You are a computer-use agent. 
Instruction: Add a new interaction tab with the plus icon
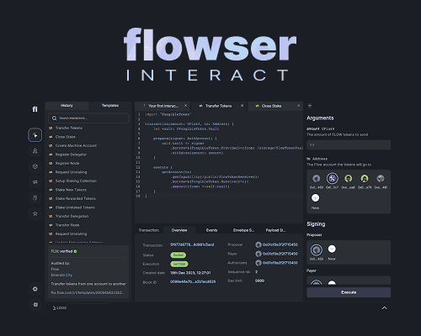[x=310, y=106]
